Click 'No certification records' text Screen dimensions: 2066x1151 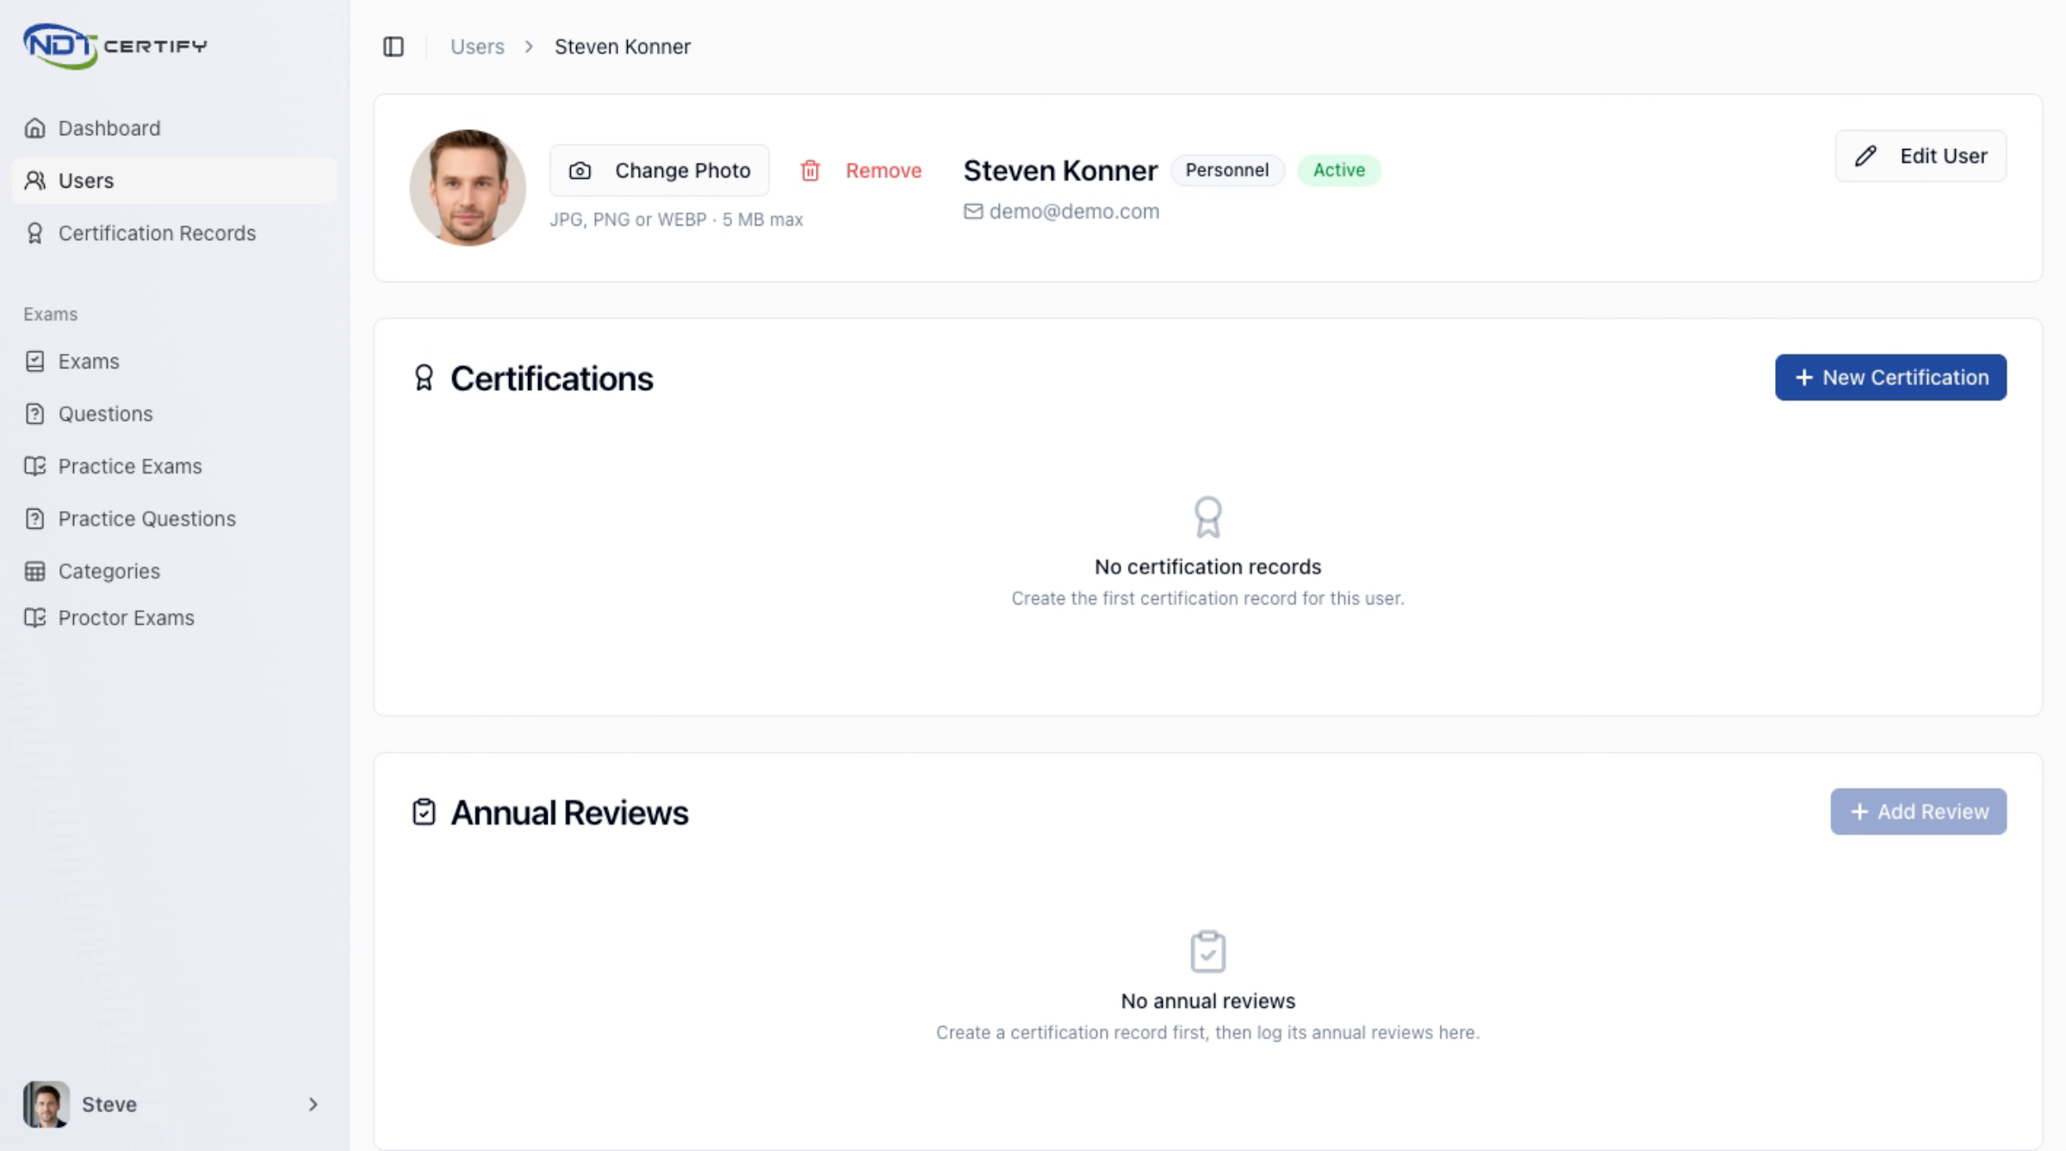click(1207, 567)
